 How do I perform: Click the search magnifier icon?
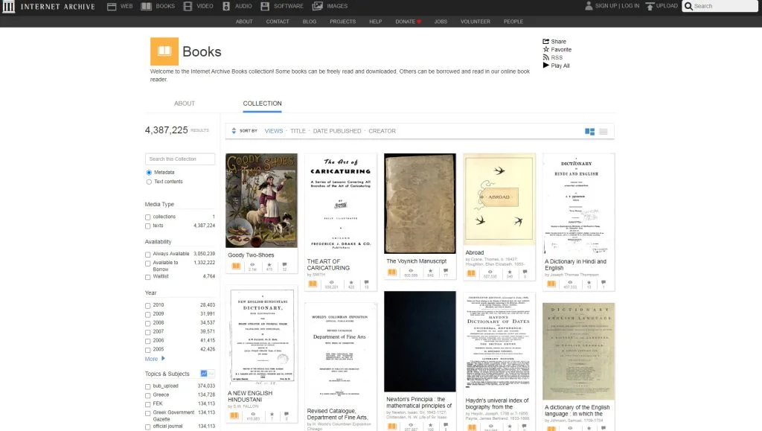[x=688, y=6]
